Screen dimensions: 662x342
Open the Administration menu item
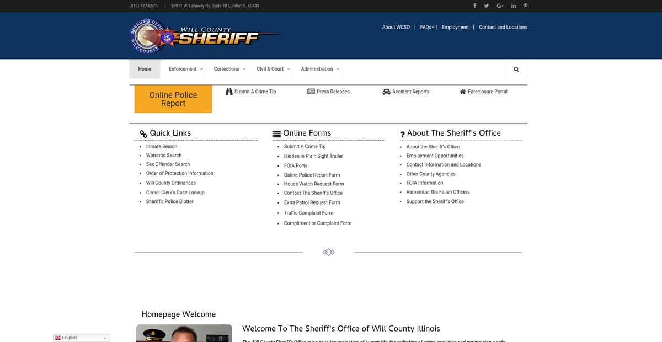[x=317, y=69]
